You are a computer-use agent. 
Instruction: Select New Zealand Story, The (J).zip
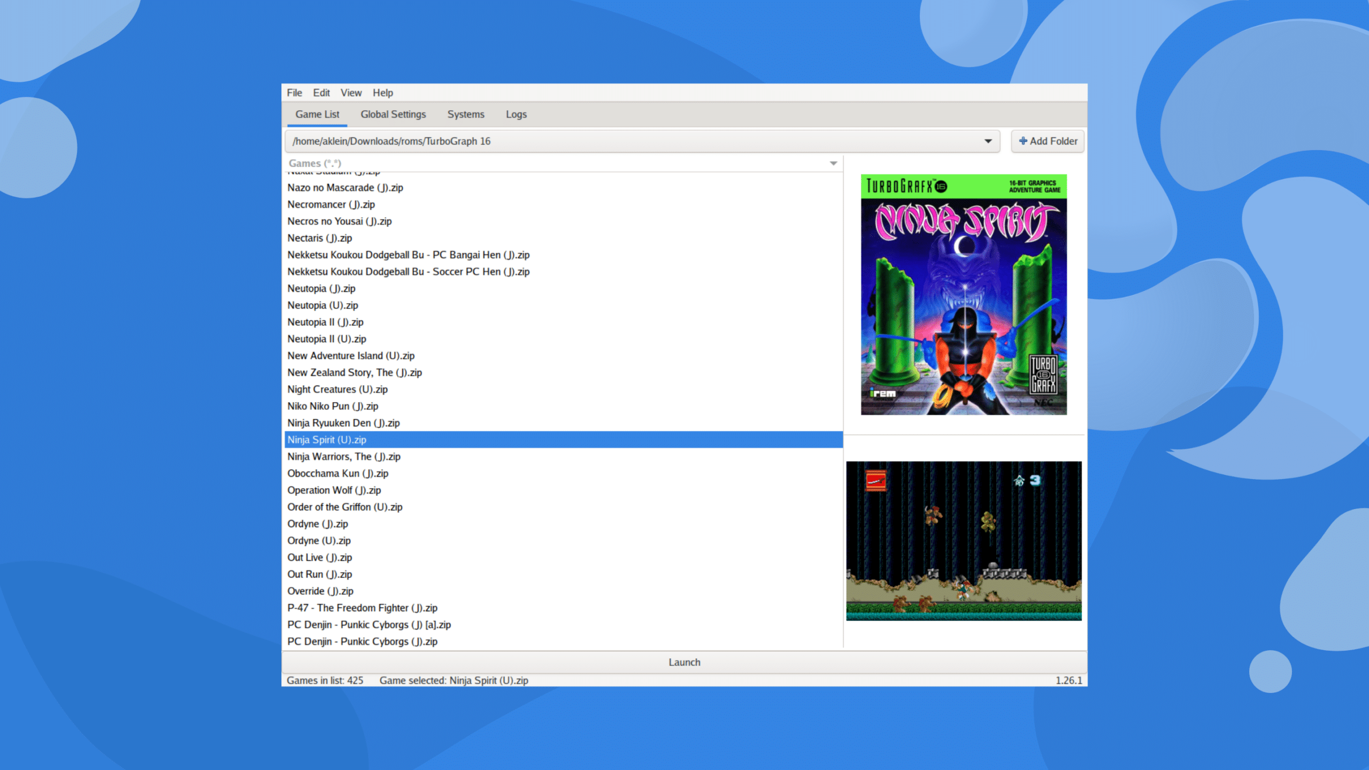(564, 373)
